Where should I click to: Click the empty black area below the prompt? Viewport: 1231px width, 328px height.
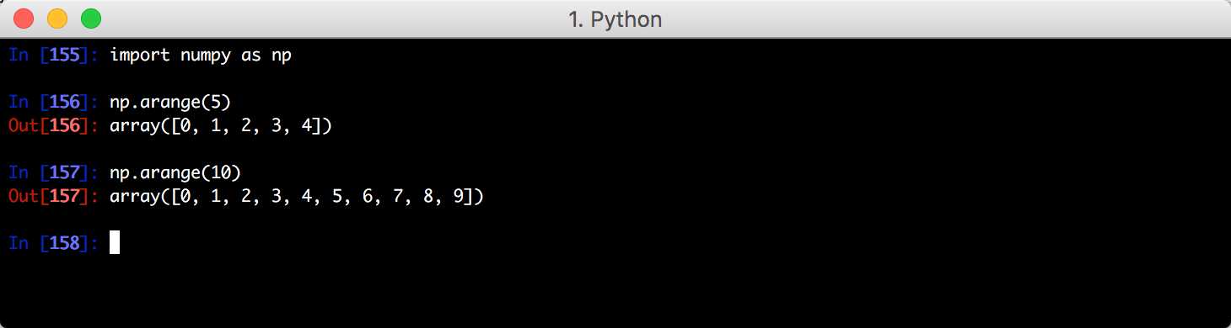tap(615, 290)
